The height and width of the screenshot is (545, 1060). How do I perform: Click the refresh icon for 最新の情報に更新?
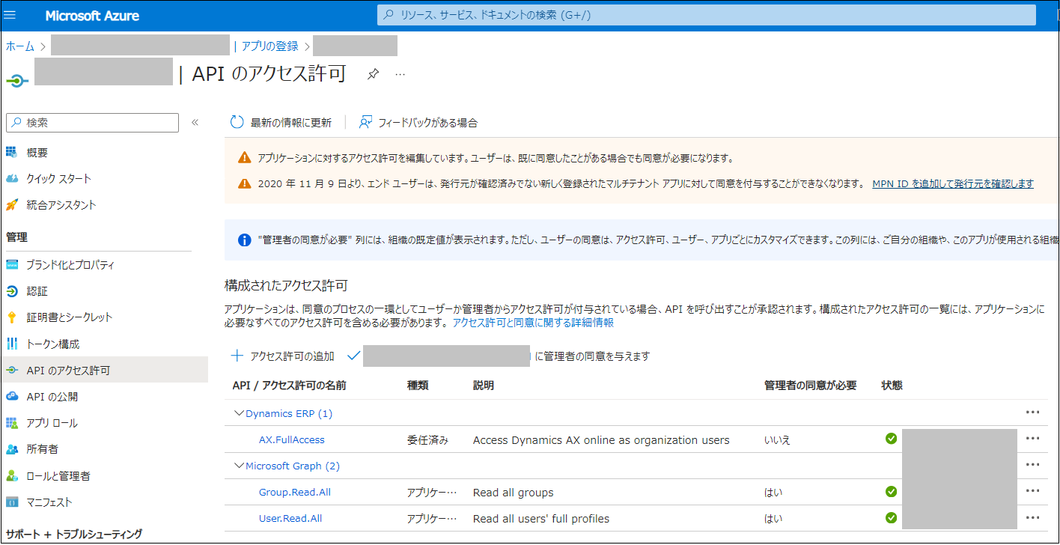coord(237,122)
